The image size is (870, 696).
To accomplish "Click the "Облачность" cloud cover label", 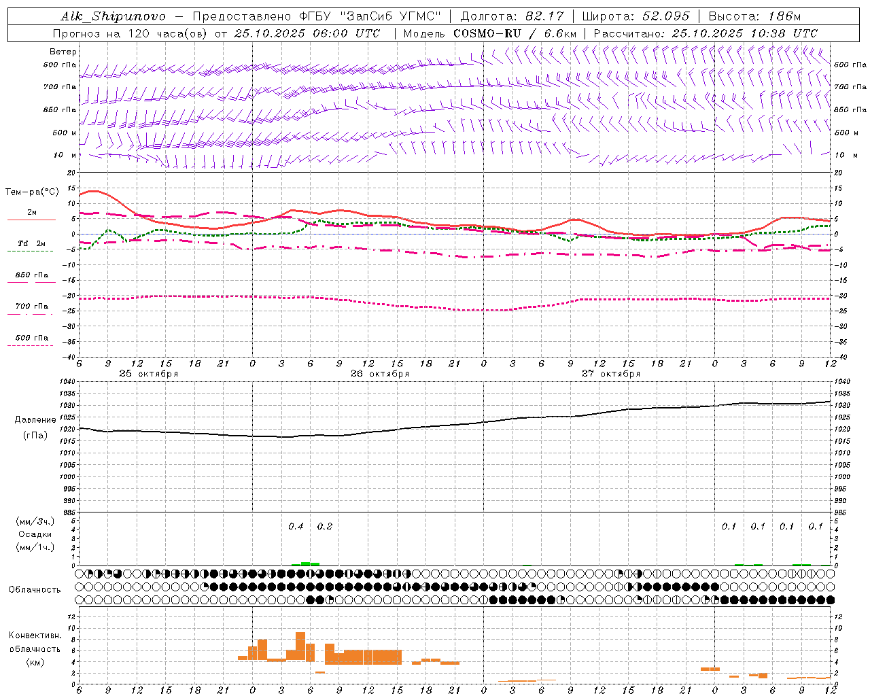I will [x=35, y=590].
